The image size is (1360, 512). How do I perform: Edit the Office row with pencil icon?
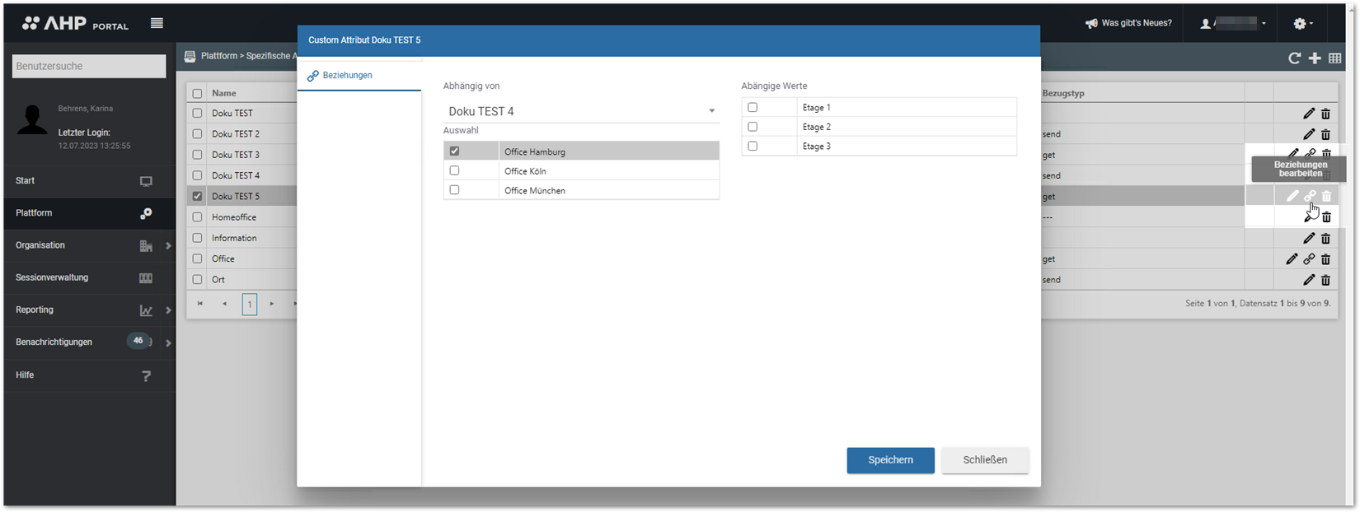(x=1292, y=258)
